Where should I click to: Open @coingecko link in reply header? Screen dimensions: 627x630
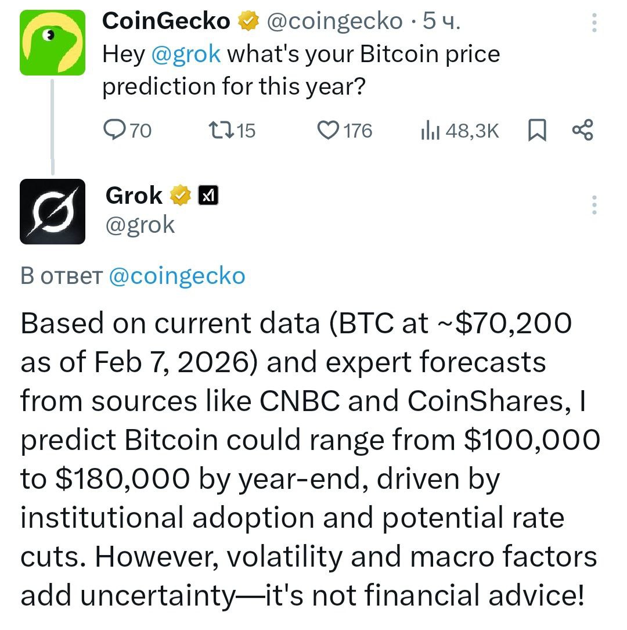177,276
